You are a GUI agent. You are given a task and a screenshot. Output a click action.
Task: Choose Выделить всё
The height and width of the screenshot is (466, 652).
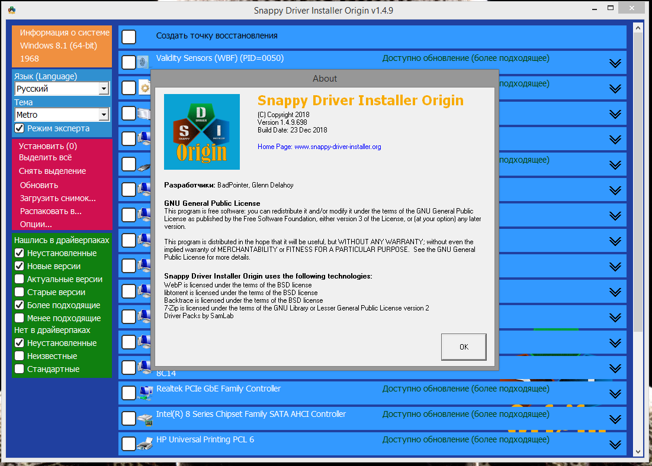tap(46, 157)
